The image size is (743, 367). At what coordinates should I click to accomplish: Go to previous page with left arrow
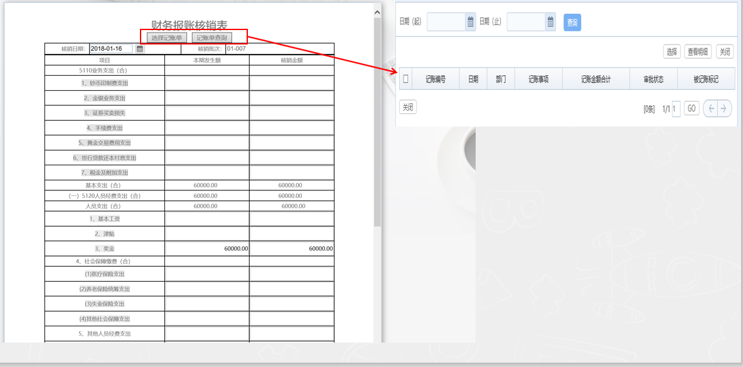710,109
